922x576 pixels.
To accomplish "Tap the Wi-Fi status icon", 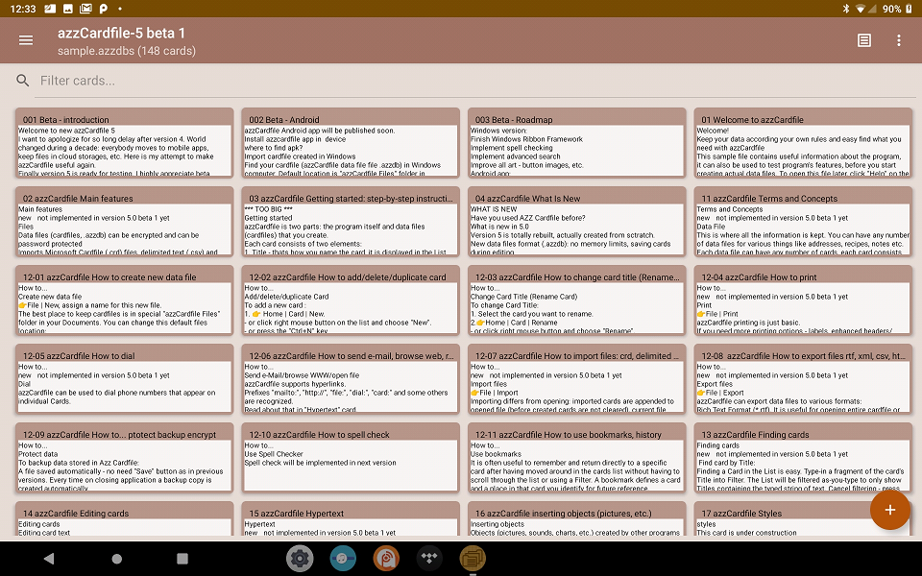I will pyautogui.click(x=861, y=9).
